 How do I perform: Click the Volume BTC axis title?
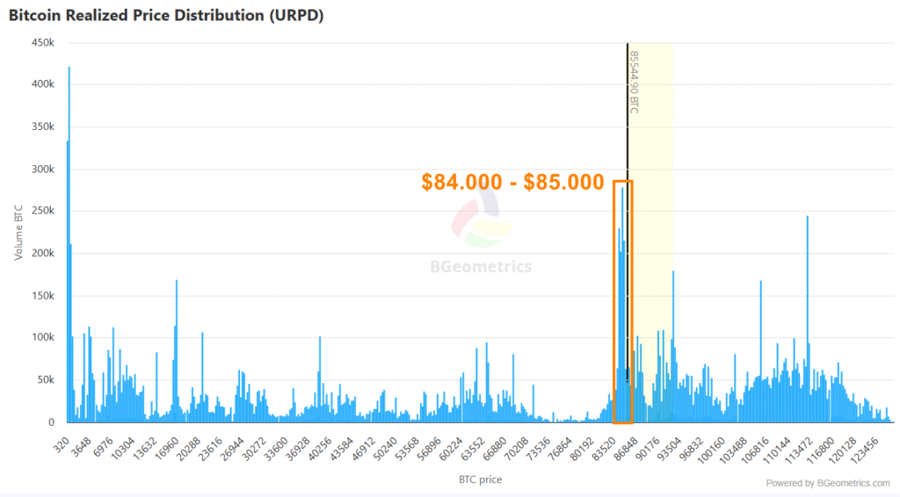[18, 233]
